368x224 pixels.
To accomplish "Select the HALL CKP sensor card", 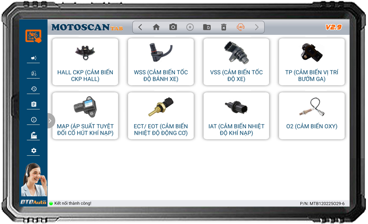I will coord(85,62).
